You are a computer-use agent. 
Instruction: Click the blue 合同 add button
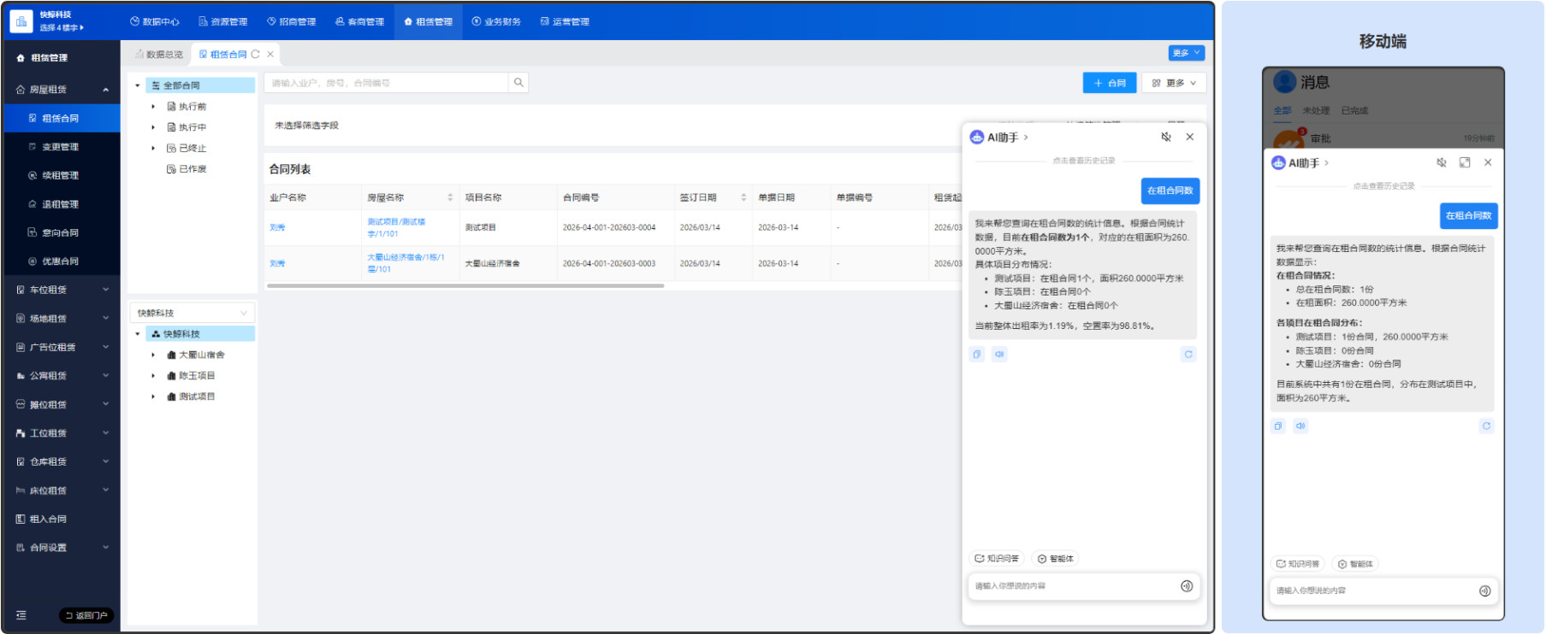[x=1109, y=83]
